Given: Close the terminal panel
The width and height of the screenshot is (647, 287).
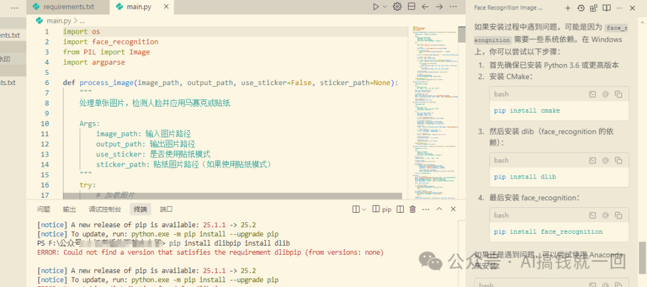Looking at the screenshot, I should [453, 209].
